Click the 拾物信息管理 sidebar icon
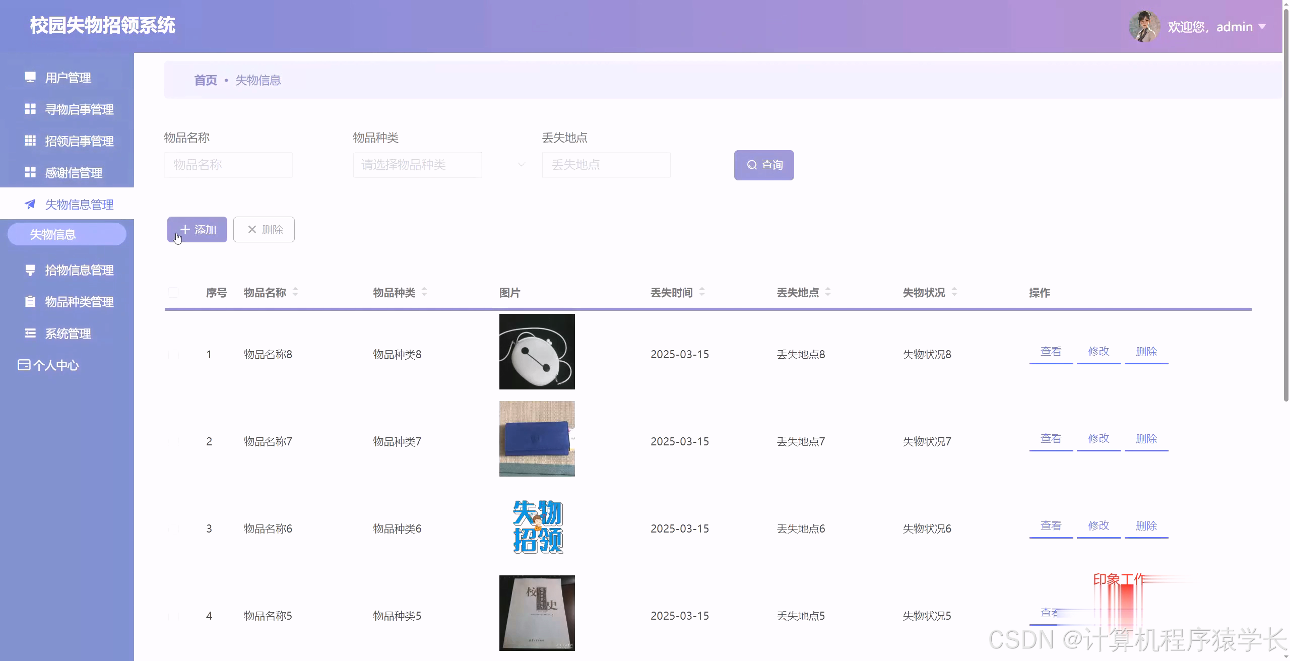 [30, 270]
